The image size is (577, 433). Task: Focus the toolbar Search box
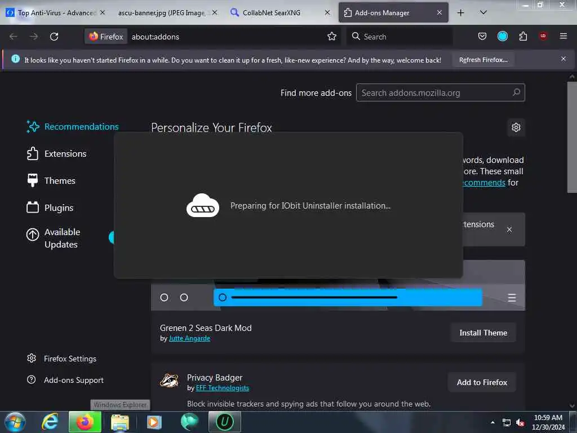click(400, 37)
